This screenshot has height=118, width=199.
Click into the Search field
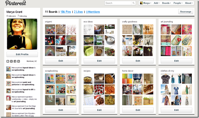pos(118,3)
